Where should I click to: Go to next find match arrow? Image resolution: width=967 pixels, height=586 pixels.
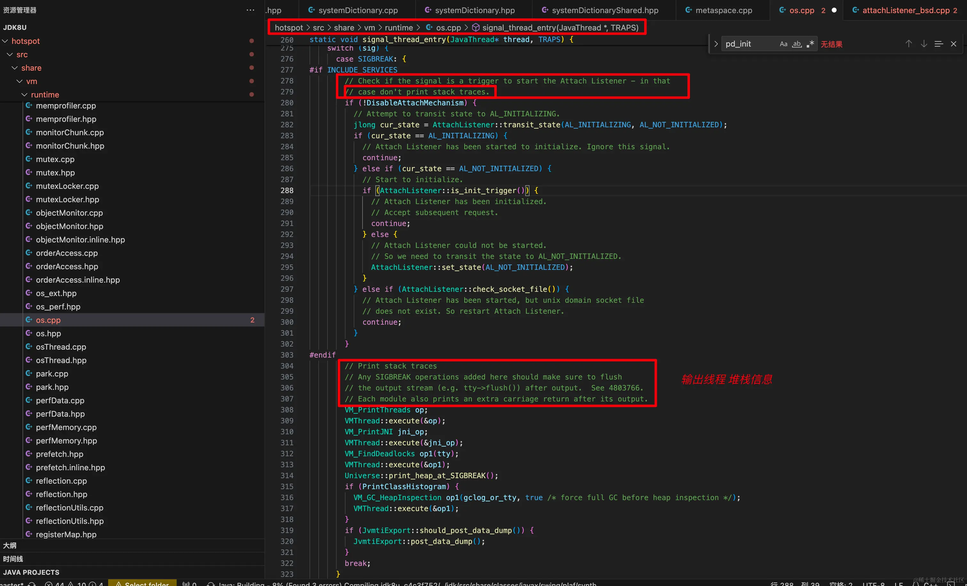pyautogui.click(x=924, y=44)
